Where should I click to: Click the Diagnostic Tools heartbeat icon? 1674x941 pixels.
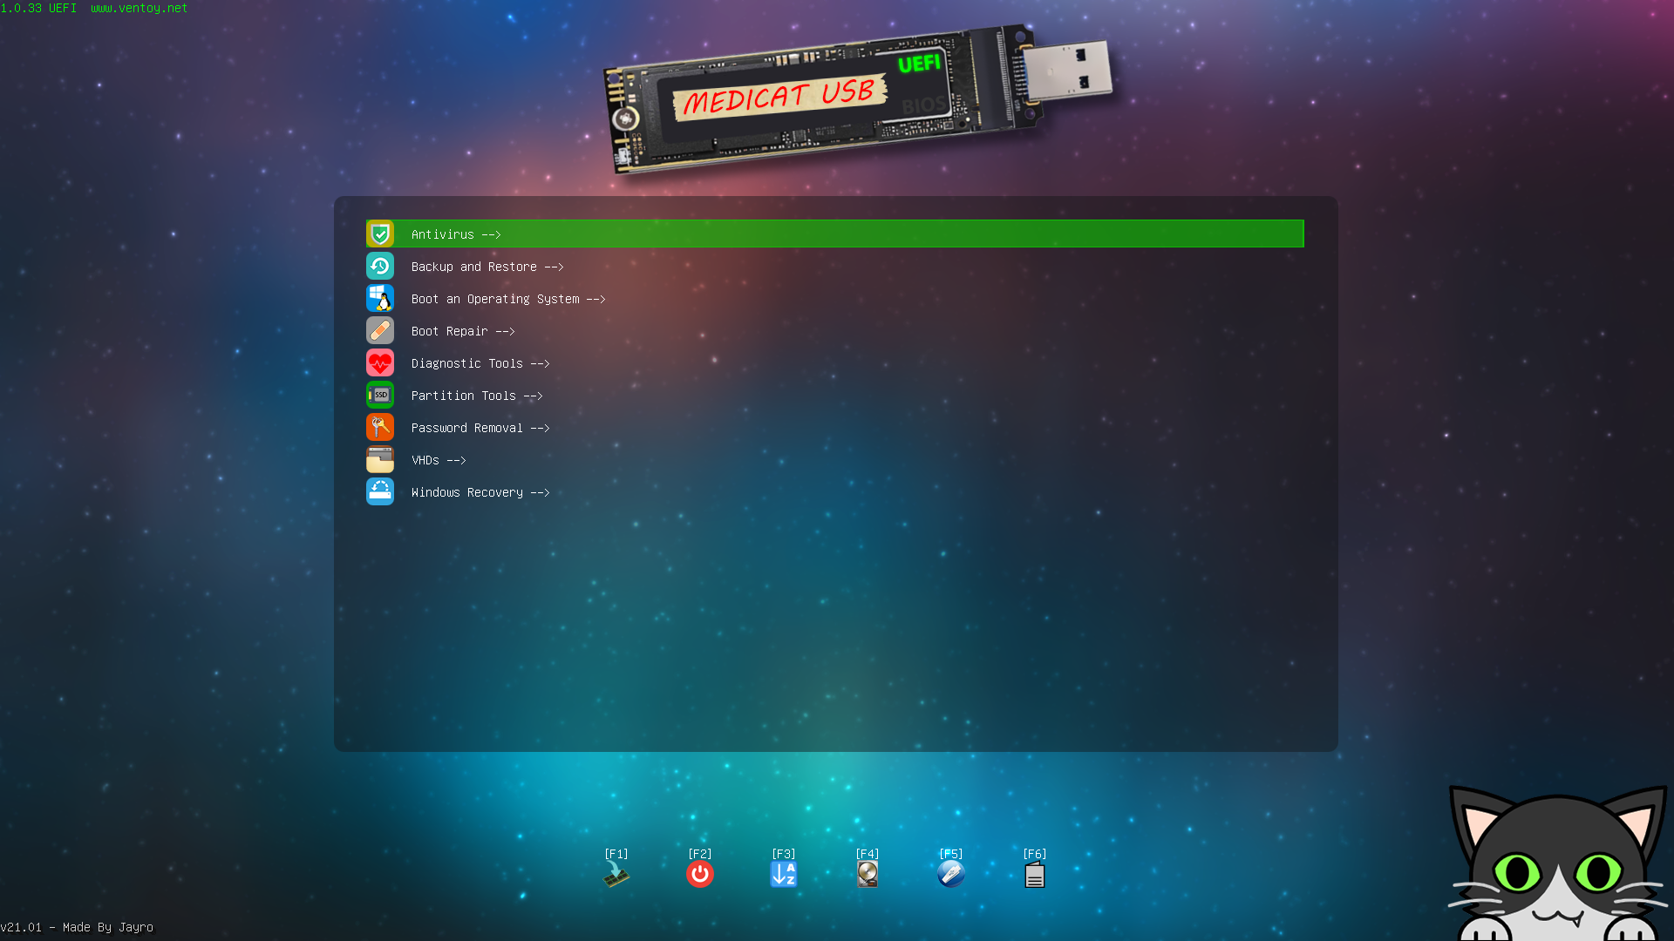tap(380, 362)
